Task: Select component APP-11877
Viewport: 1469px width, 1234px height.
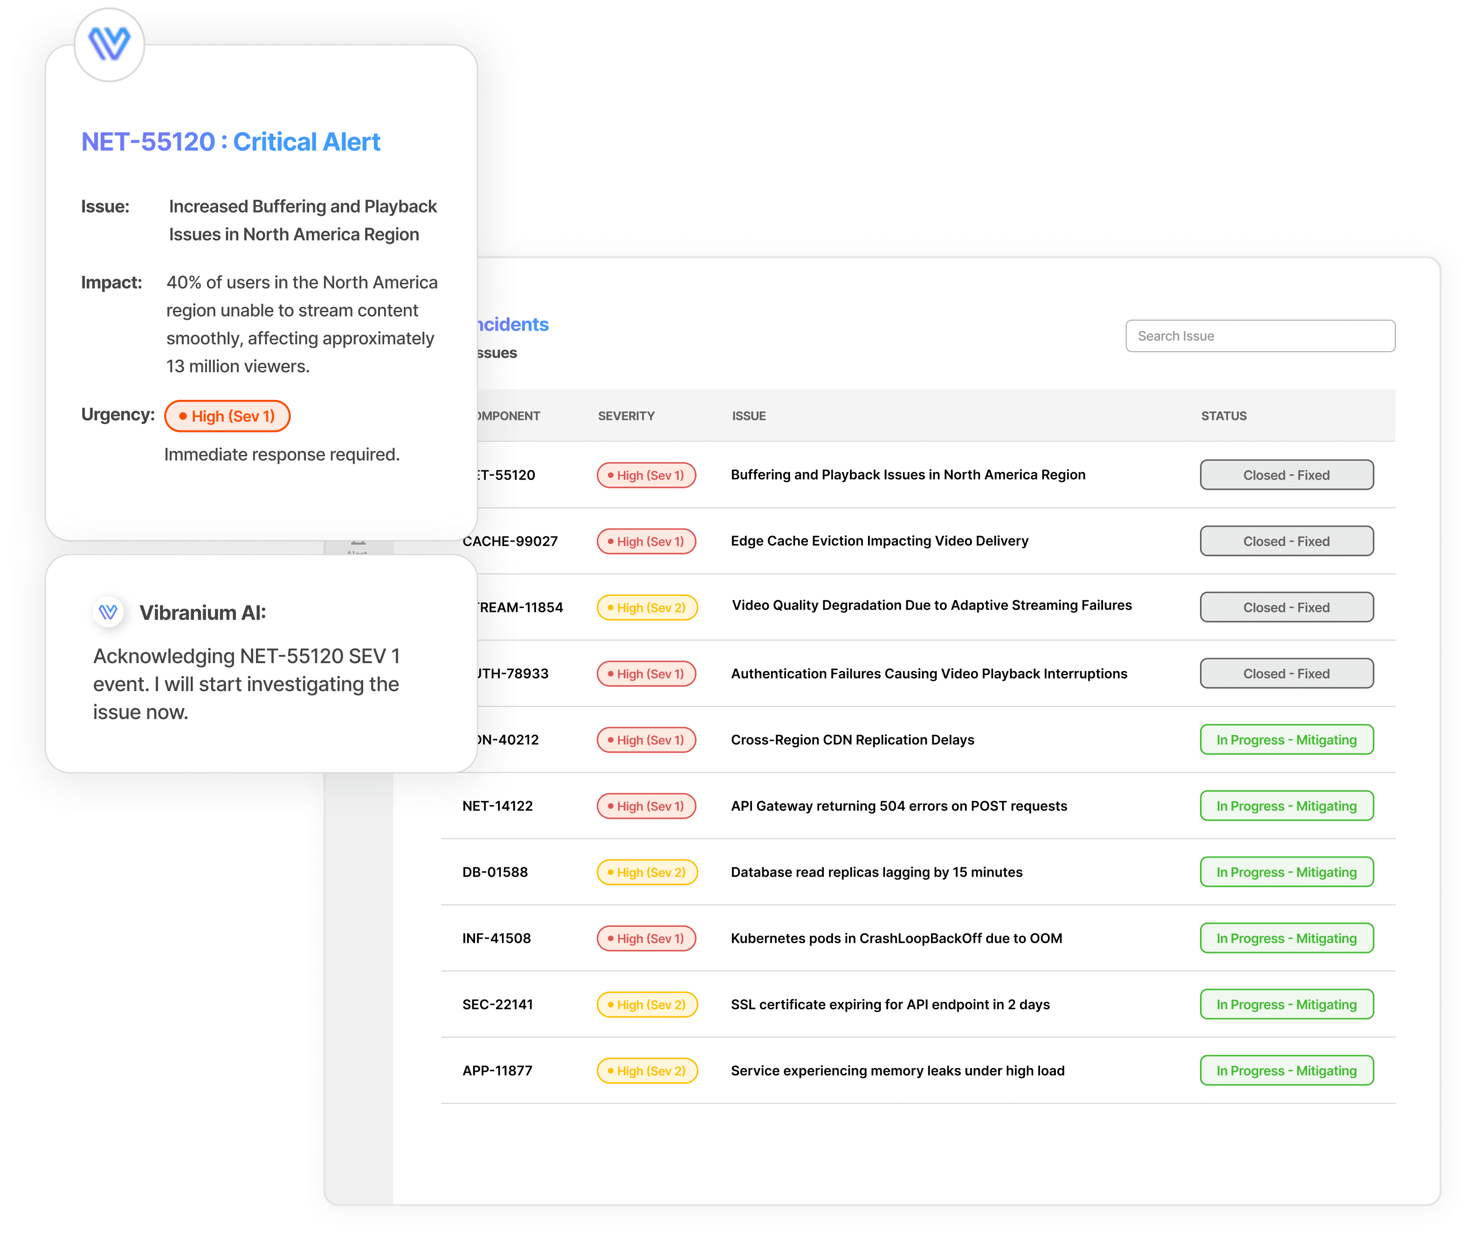Action: click(x=497, y=1071)
